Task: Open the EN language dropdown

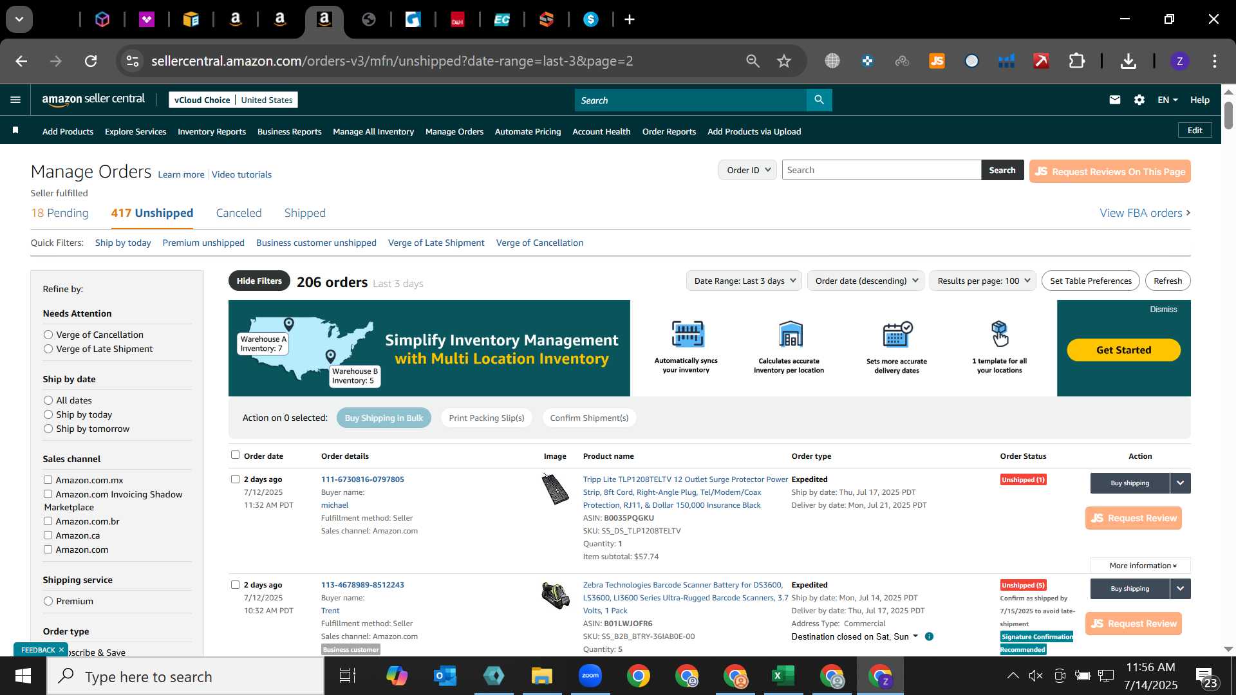Action: click(1167, 100)
